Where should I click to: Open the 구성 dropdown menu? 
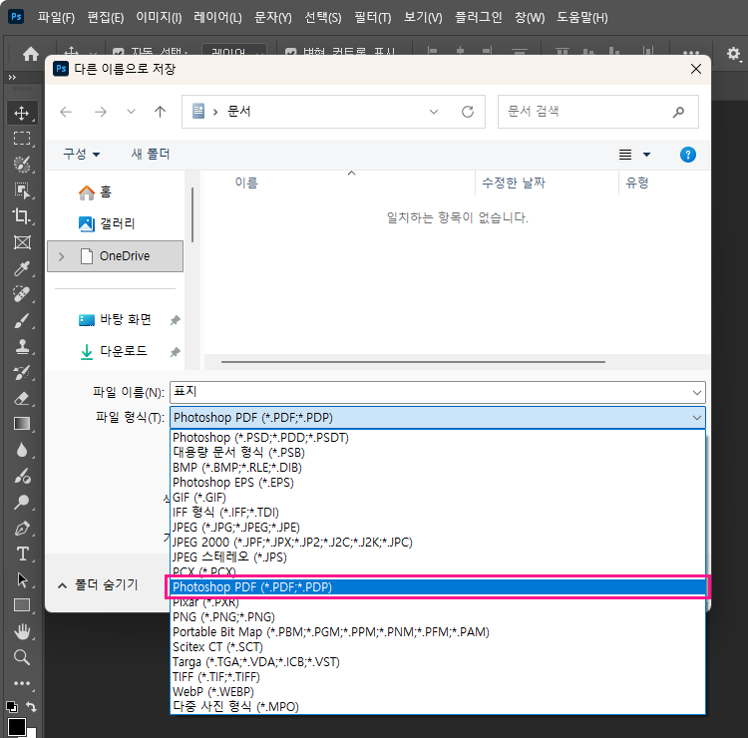81,155
